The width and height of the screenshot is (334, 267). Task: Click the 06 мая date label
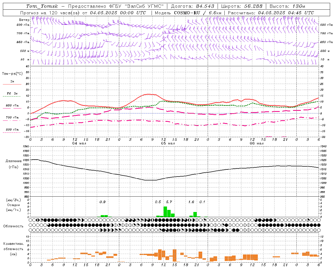point(257,143)
